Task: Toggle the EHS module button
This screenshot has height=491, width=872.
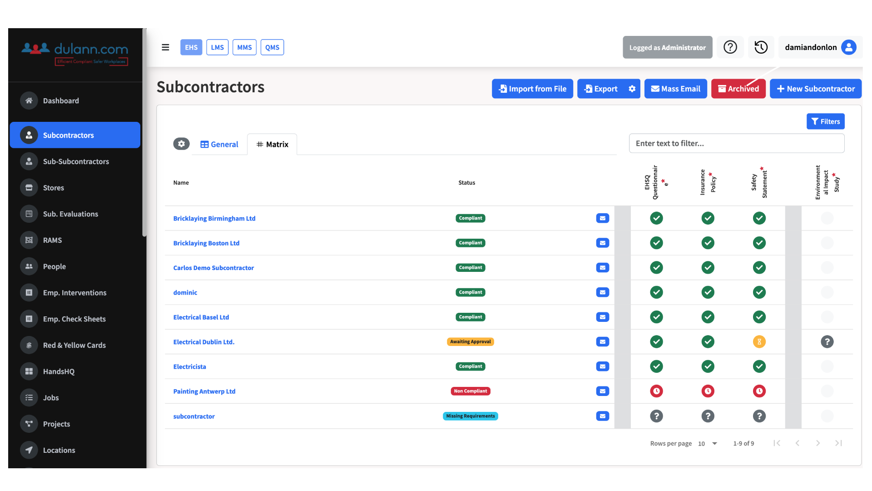Action: pyautogui.click(x=191, y=47)
